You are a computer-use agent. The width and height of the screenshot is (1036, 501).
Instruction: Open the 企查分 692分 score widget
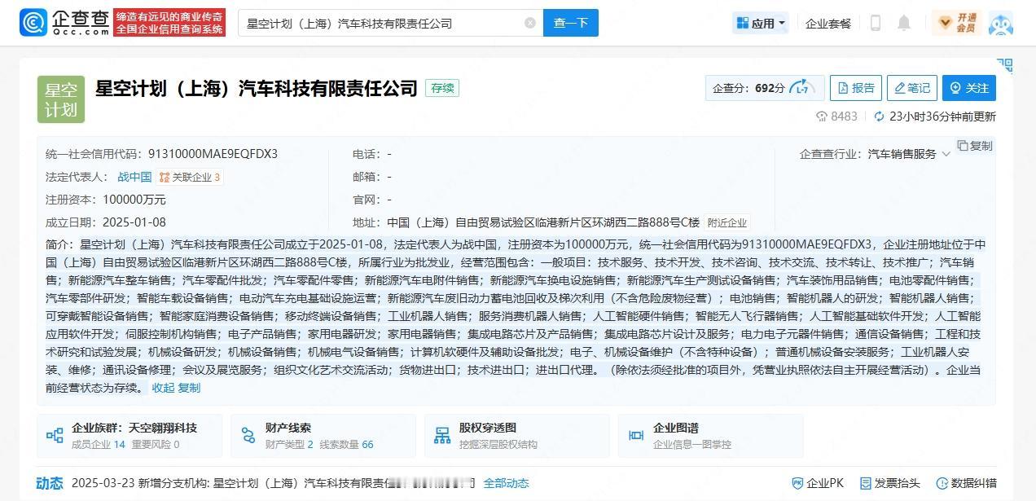pos(763,88)
